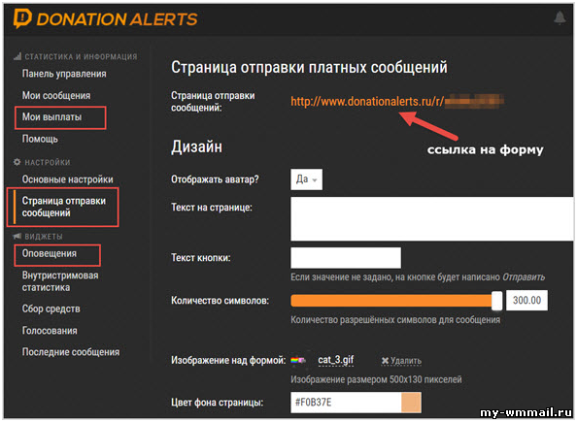Open Помощь page
Screen dimensions: 577x422
click(x=40, y=139)
